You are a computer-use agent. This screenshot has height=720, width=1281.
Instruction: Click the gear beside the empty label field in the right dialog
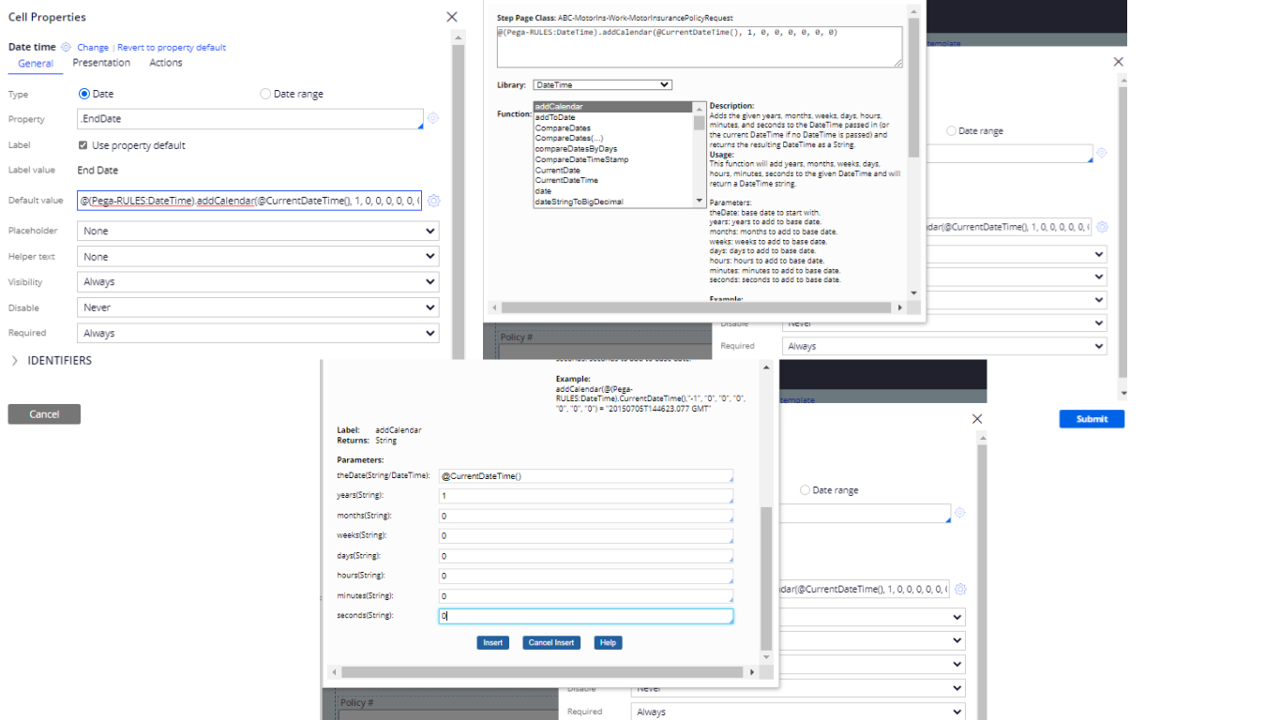click(1102, 153)
